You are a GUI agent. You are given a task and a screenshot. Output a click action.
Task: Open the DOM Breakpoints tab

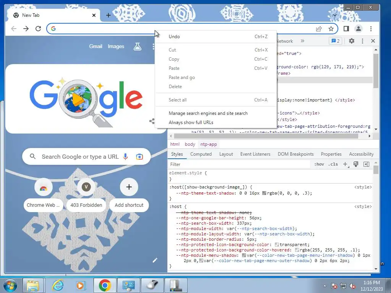pyautogui.click(x=296, y=154)
